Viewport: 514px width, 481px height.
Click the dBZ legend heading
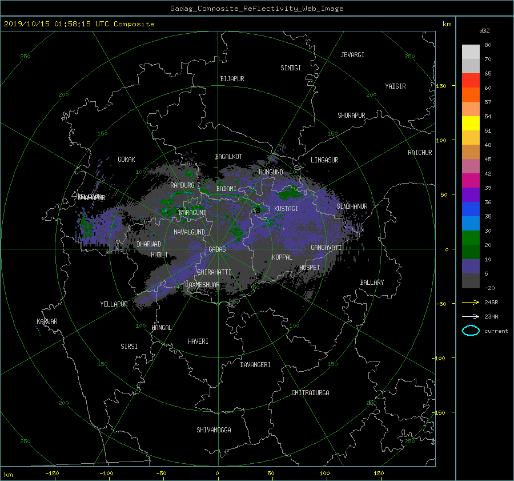tap(484, 31)
